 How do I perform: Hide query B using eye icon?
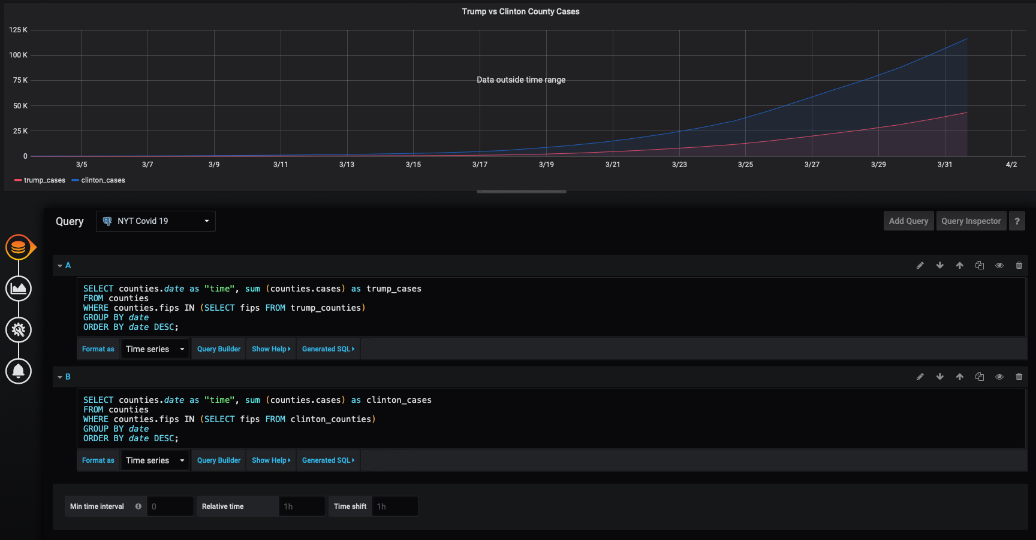[999, 377]
